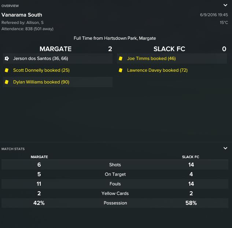Screen dimensions: 232x228
Task: Click the Possession stat row
Action: (115, 203)
